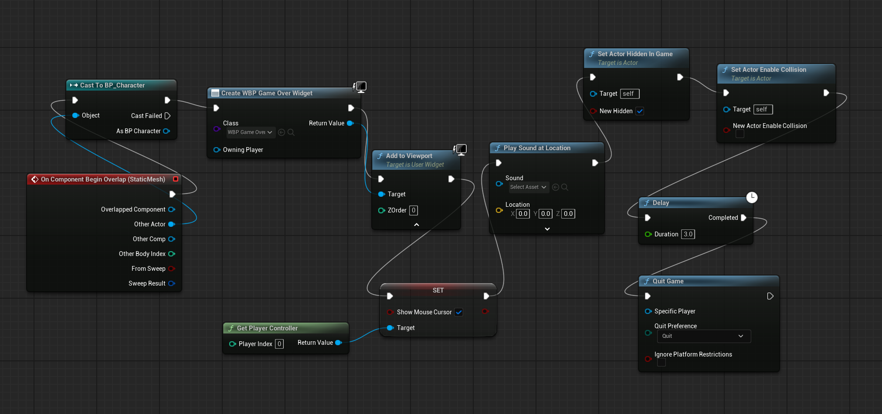The width and height of the screenshot is (882, 414).
Task: Click the From Sweep output pin
Action: coord(171,269)
